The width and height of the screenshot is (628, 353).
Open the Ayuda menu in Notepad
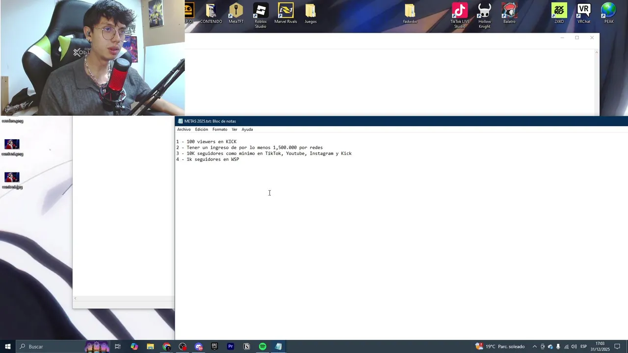click(247, 129)
